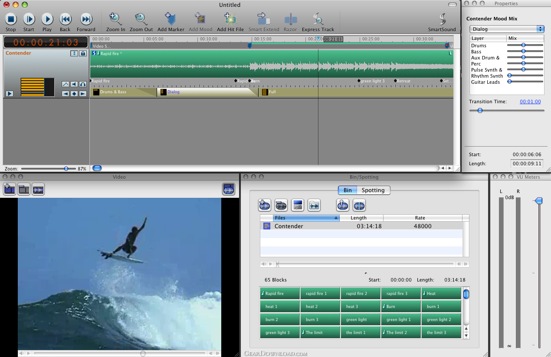Click the Retreat timeline marker
The height and width of the screenshot is (357, 551).
point(402,81)
